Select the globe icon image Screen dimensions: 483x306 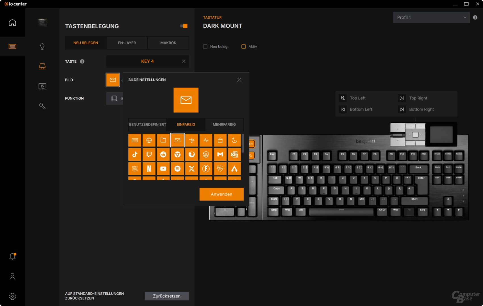click(149, 140)
